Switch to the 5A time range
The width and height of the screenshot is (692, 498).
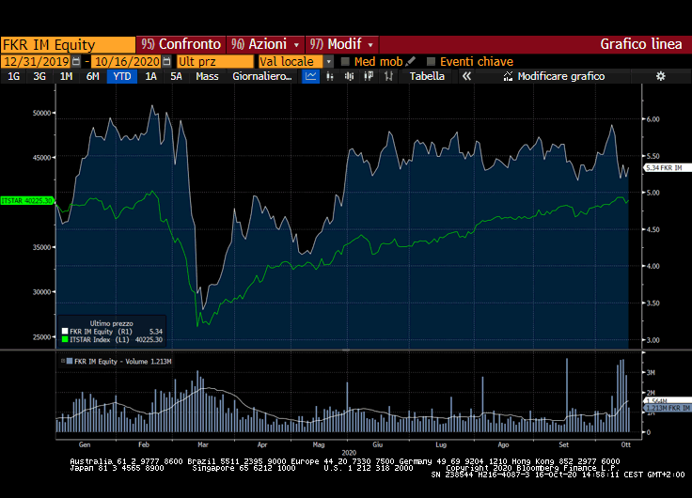click(176, 76)
